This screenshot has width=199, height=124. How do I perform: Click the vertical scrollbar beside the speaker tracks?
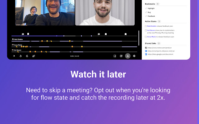139,38
